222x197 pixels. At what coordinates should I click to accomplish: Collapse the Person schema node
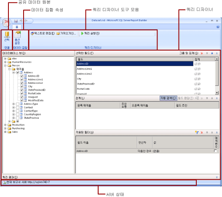[5, 66]
